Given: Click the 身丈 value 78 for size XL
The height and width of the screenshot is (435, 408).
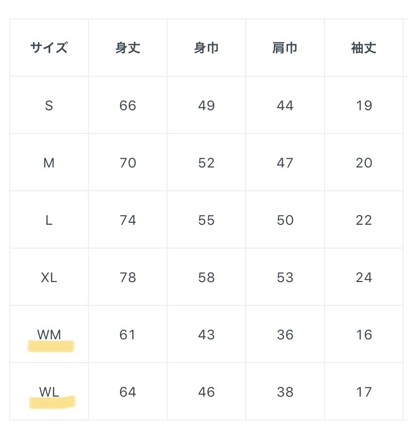Looking at the screenshot, I should click(x=128, y=277).
